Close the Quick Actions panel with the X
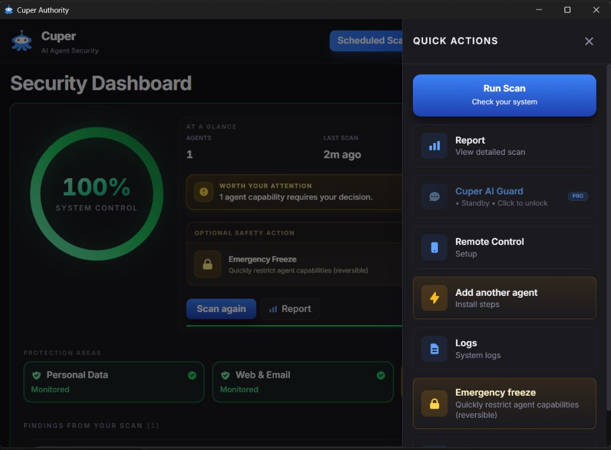Screen dimensions: 611x450 tap(589, 41)
